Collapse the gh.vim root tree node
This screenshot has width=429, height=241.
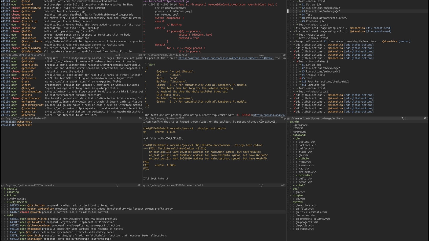(288, 122)
